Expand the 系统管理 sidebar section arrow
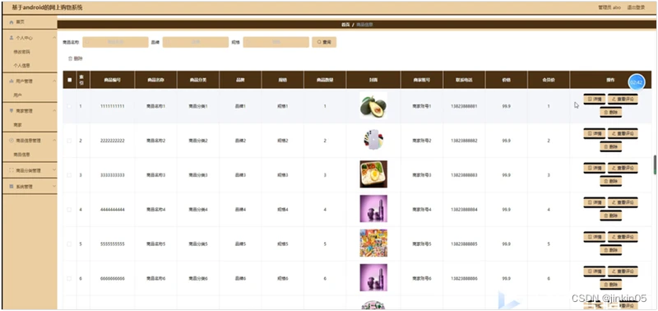This screenshot has width=658, height=311. pyautogui.click(x=54, y=186)
